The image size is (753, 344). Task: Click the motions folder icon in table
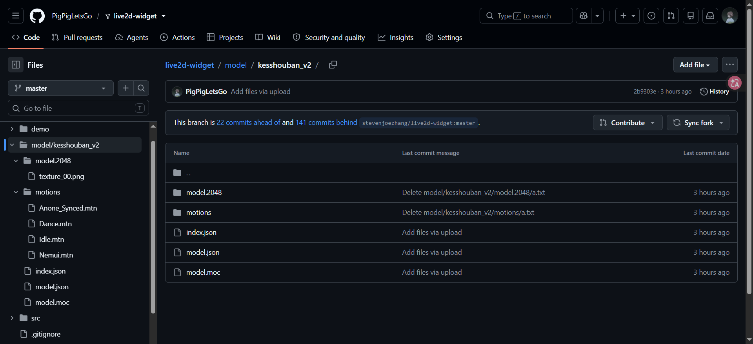177,213
